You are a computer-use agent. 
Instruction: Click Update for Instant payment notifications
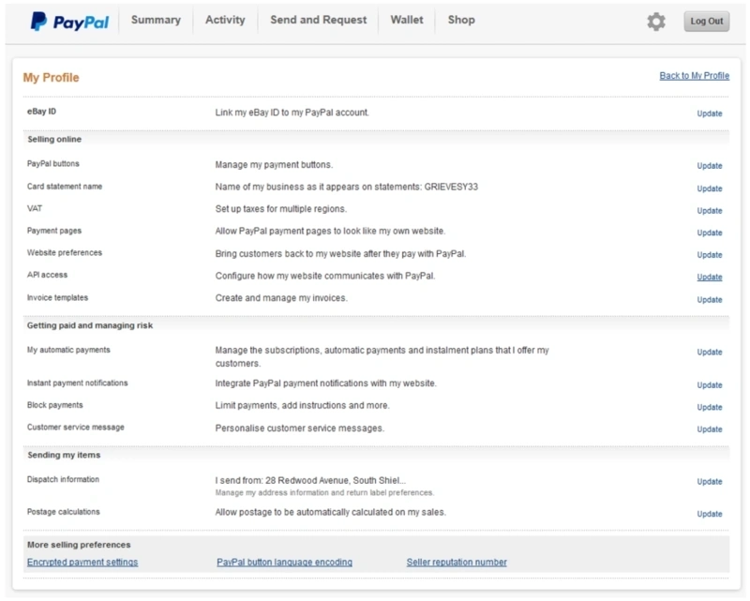tap(709, 385)
